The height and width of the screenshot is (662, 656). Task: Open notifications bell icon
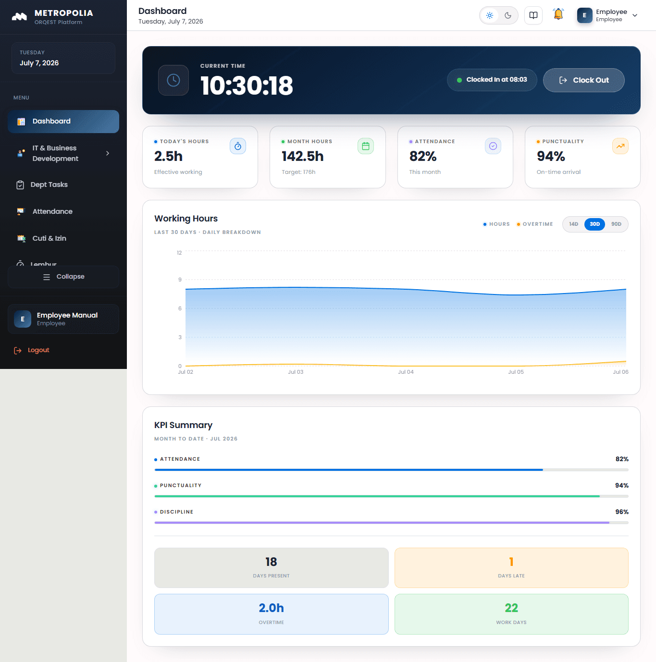click(558, 14)
